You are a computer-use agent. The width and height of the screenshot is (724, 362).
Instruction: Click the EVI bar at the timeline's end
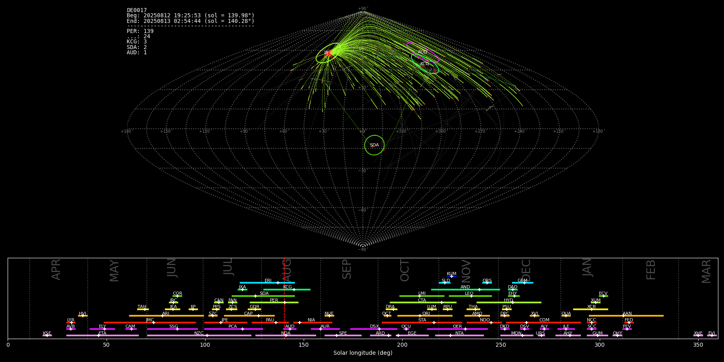click(712, 335)
